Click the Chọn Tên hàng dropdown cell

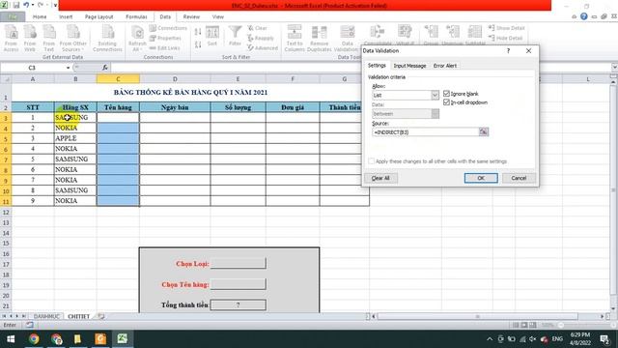[x=239, y=284]
